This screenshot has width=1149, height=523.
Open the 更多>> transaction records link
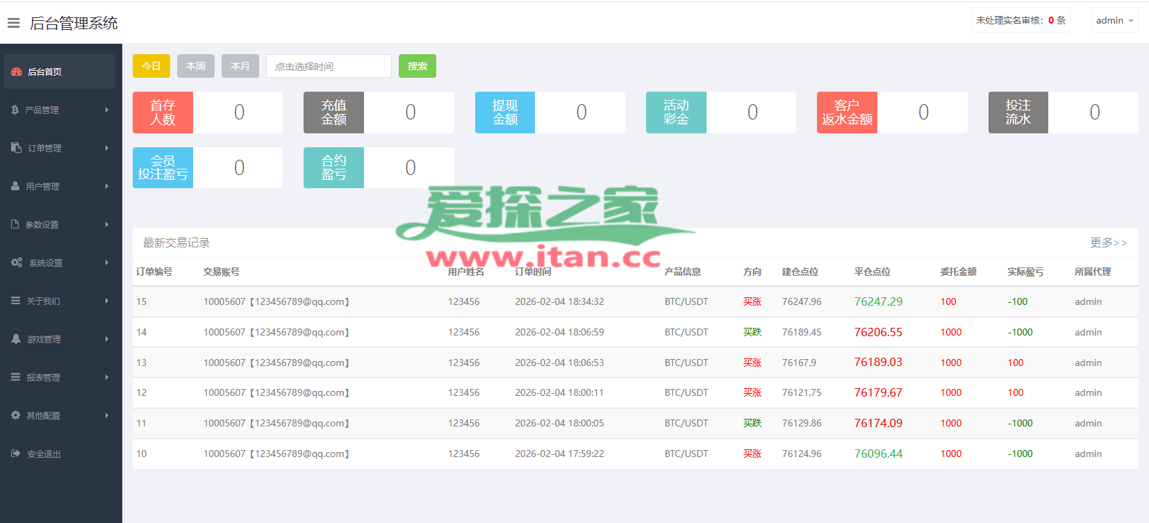tap(1108, 242)
